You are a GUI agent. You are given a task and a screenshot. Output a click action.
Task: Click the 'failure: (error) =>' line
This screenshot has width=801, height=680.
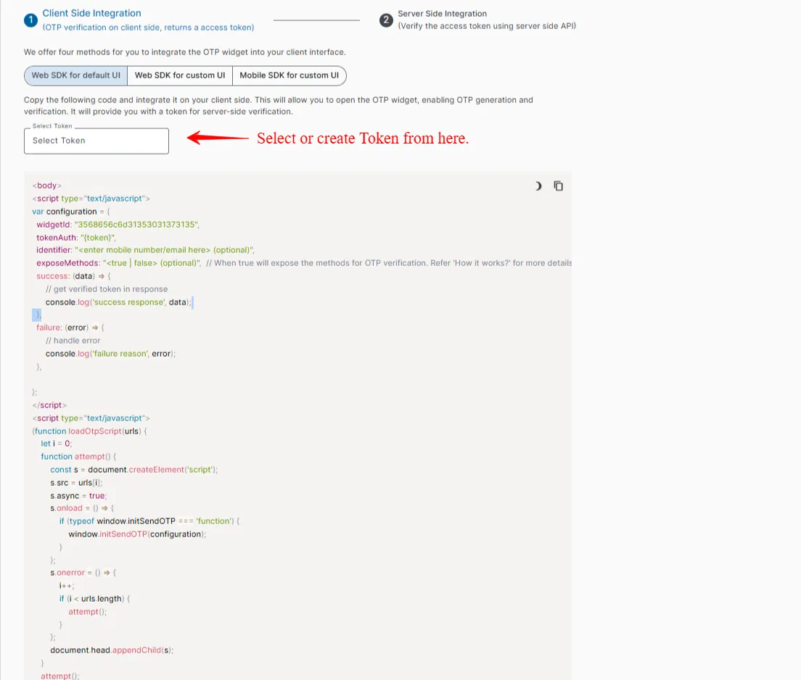click(x=70, y=328)
